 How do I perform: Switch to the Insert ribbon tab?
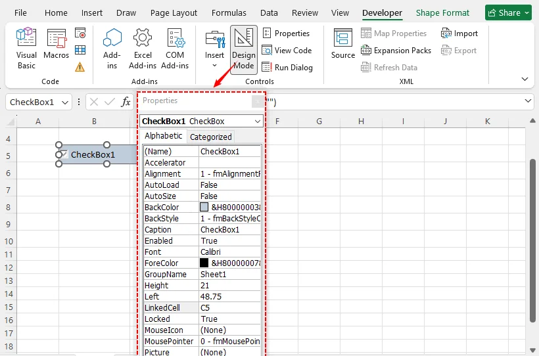click(92, 13)
